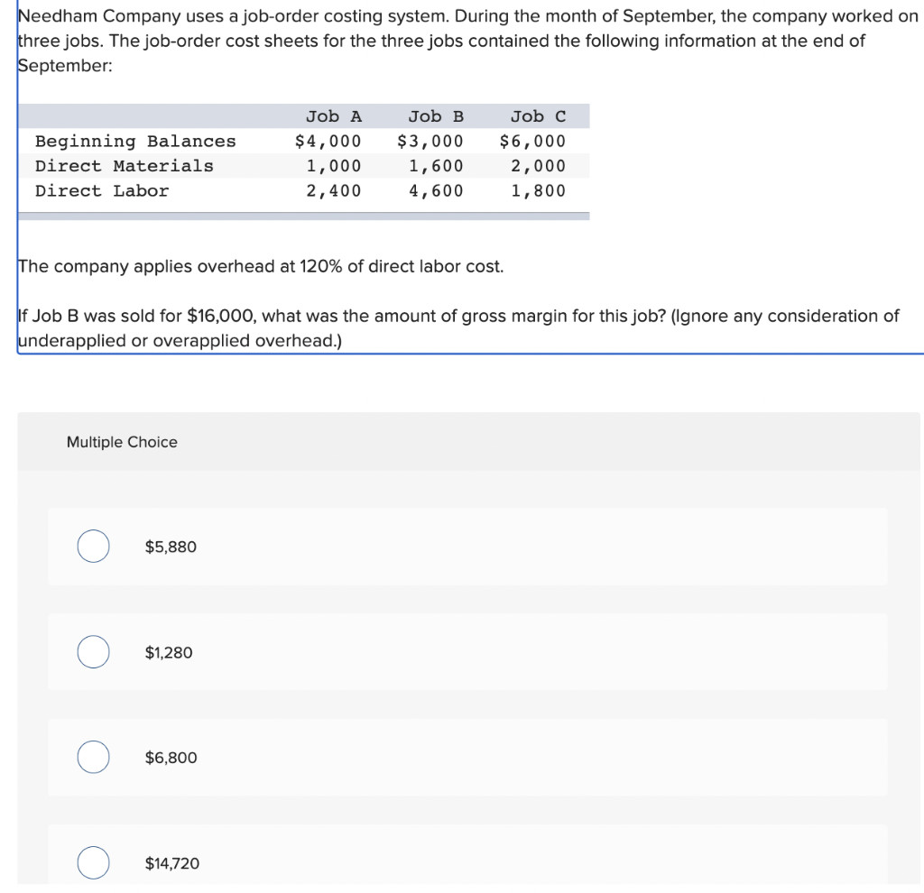The image size is (924, 893).
Task: Click the Multiple Choice heading
Action: pos(122,442)
